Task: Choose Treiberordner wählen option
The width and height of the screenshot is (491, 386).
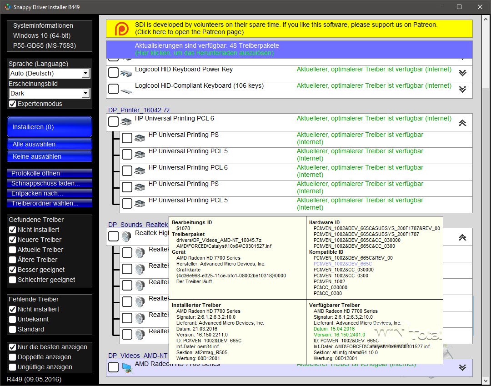Action: point(50,203)
